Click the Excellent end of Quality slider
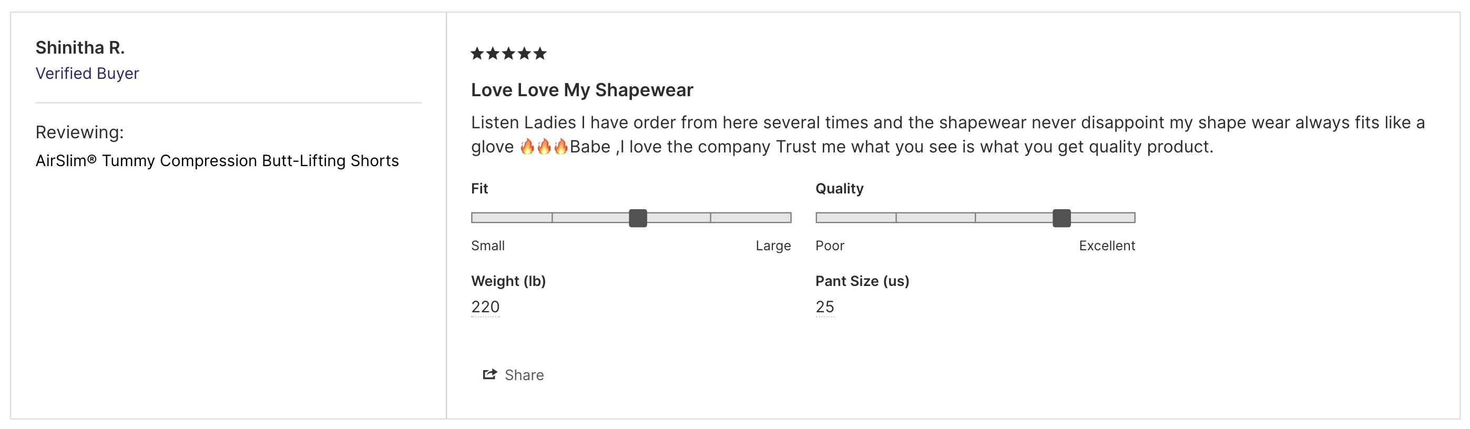Viewport: 1470px width, 429px height. point(1107,246)
